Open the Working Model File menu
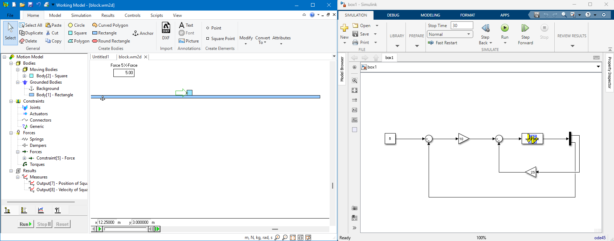 10,15
